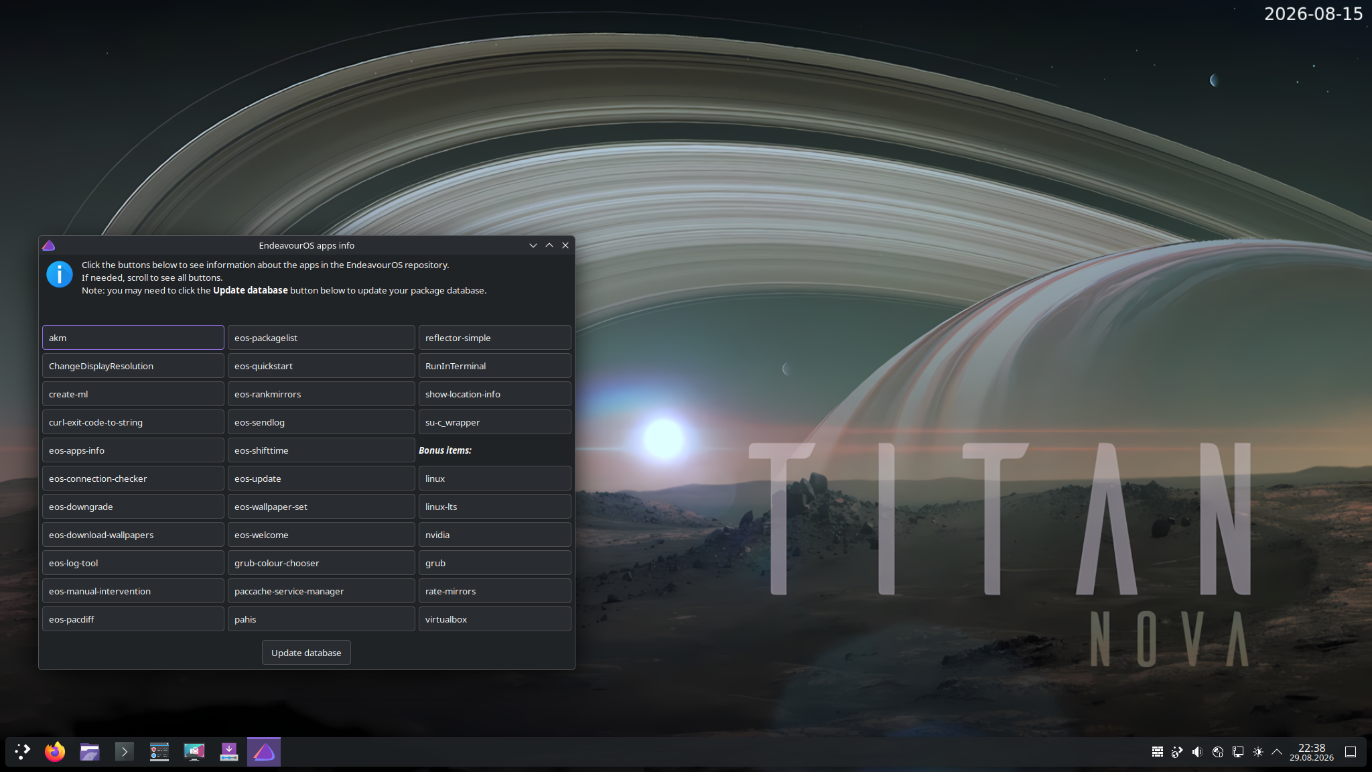
Task: Maximize the EndeavourOS apps info window
Action: [x=549, y=245]
